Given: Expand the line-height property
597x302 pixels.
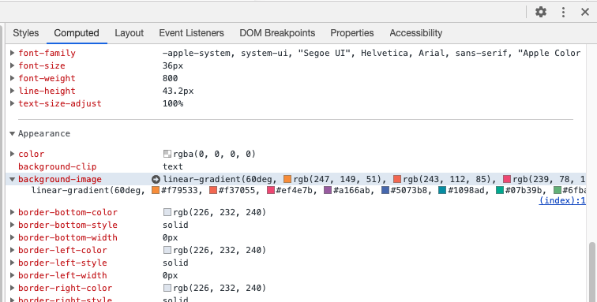Looking at the screenshot, I should coord(12,91).
